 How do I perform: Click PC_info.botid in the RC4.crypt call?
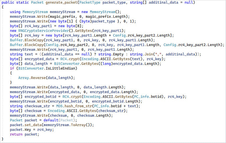point(148,97)
